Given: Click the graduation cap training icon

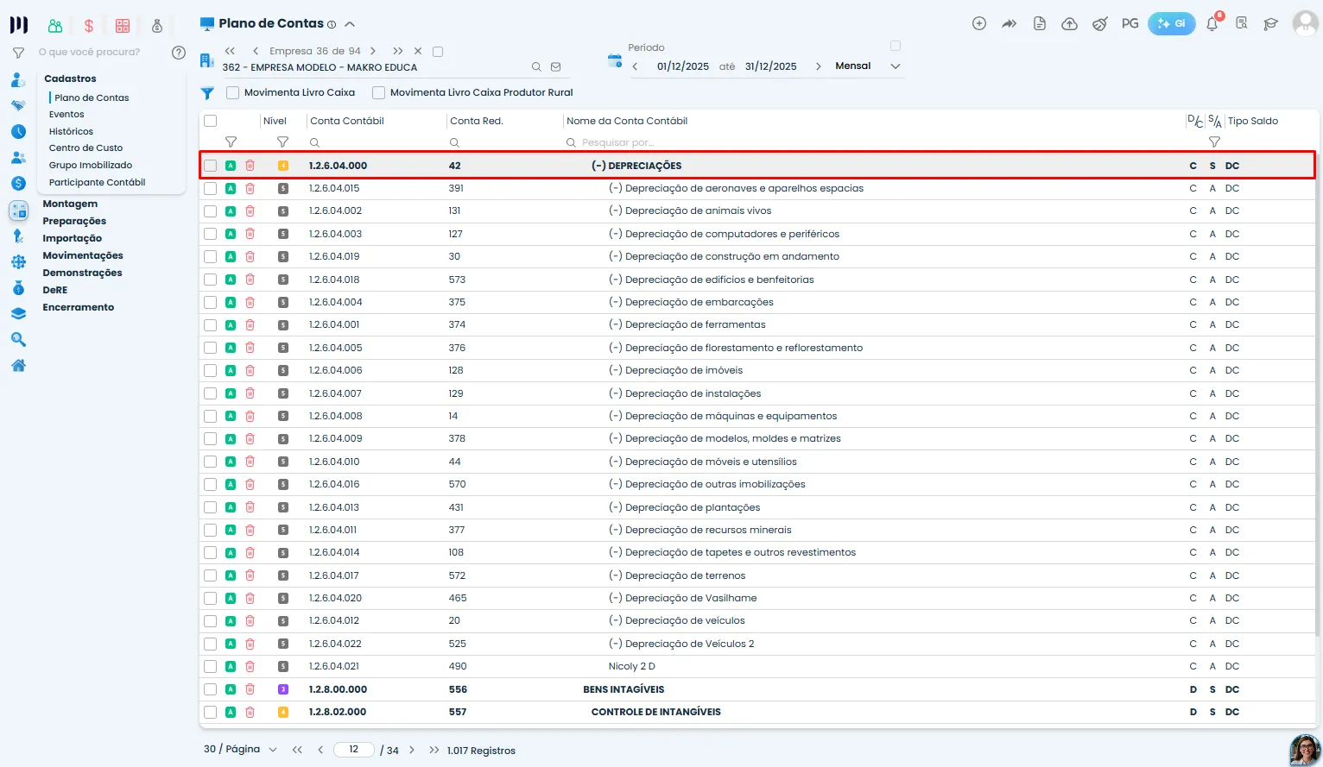Looking at the screenshot, I should [x=1270, y=24].
